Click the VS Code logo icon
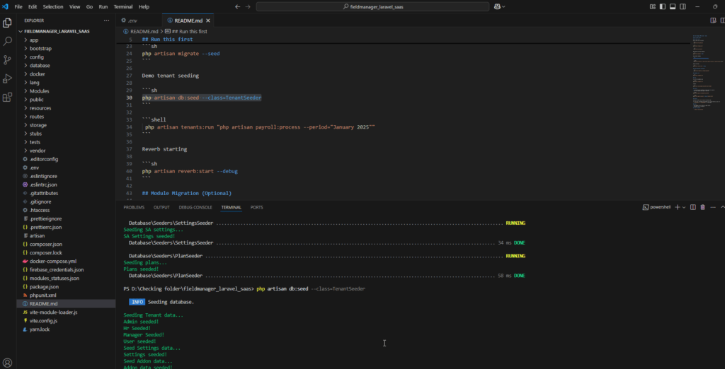This screenshot has height=369, width=725. (5, 7)
